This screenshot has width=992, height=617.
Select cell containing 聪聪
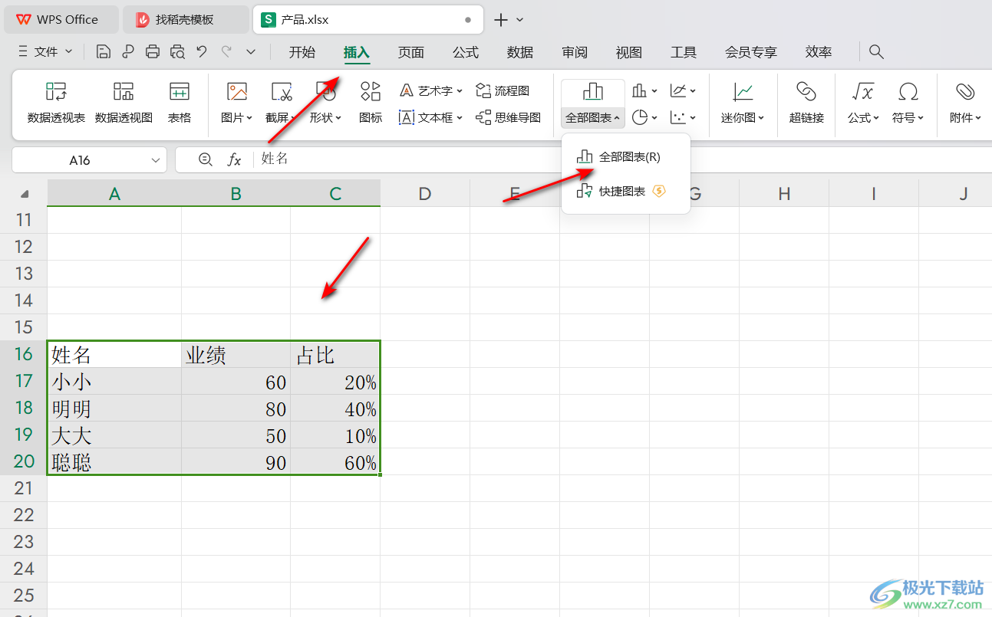(114, 461)
